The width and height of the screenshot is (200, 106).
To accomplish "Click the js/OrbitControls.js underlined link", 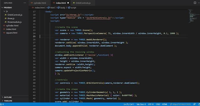I will coord(99,18).
